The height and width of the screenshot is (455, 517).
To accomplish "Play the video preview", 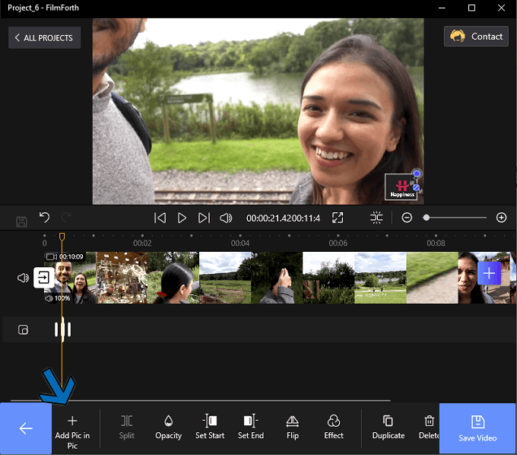I will pos(182,218).
